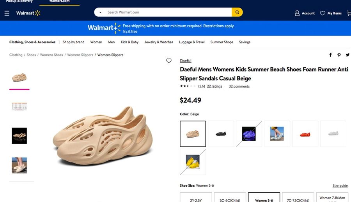The image size is (351, 202).
Task: Pick the red shoe color swatch
Action: 305,134
